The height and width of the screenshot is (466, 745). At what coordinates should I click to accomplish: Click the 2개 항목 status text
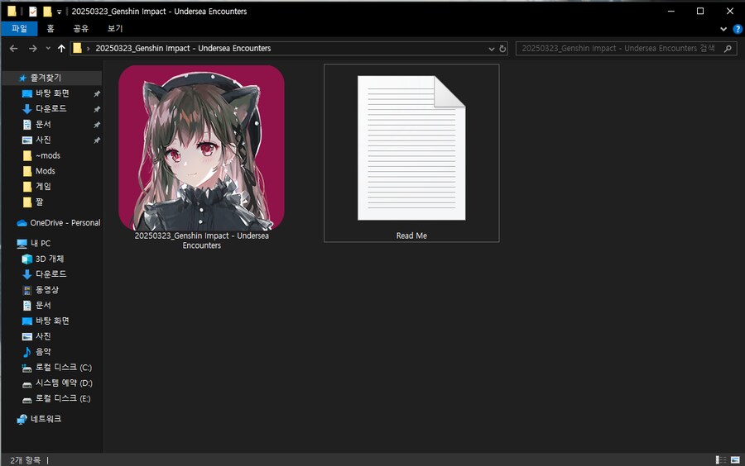(x=25, y=460)
